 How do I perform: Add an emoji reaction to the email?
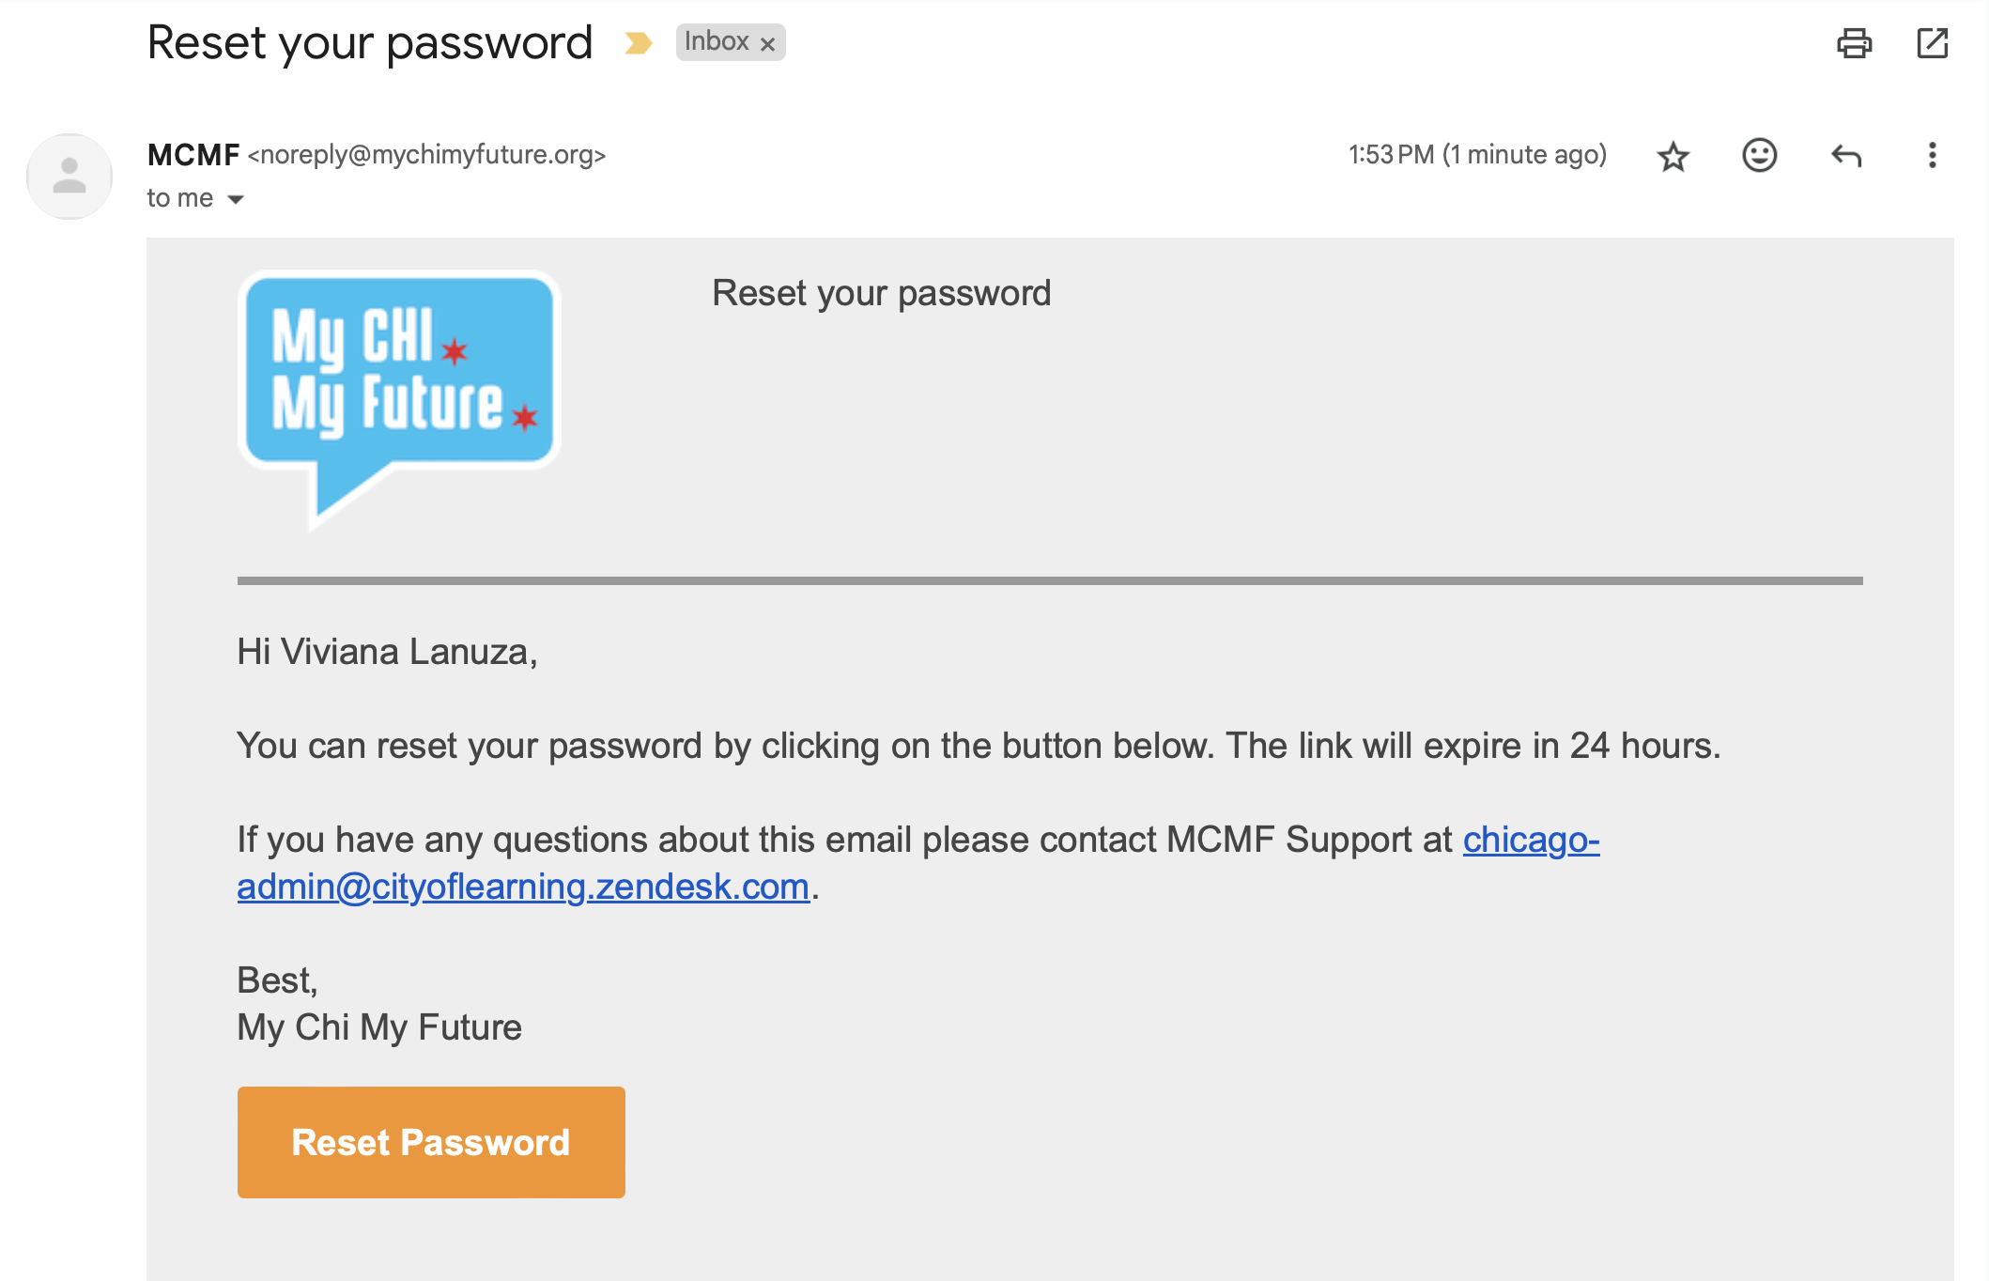[x=1759, y=155]
